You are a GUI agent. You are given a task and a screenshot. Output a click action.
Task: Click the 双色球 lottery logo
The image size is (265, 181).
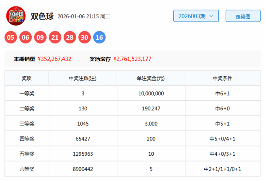[16, 16]
